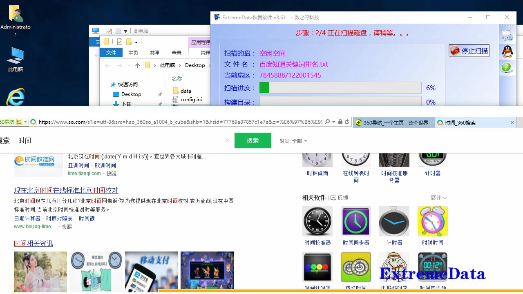Click the back arrow in File Explorer
Screen dimensions: 523x294
pos(107,65)
